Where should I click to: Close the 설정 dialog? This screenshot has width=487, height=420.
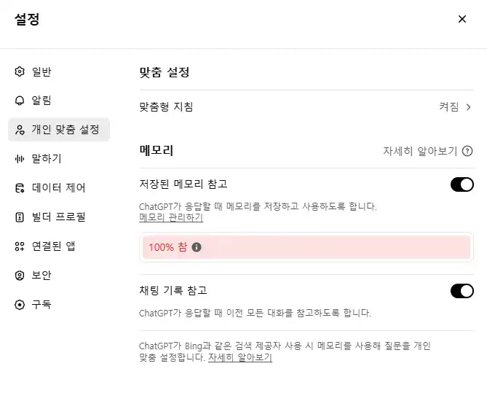click(462, 20)
